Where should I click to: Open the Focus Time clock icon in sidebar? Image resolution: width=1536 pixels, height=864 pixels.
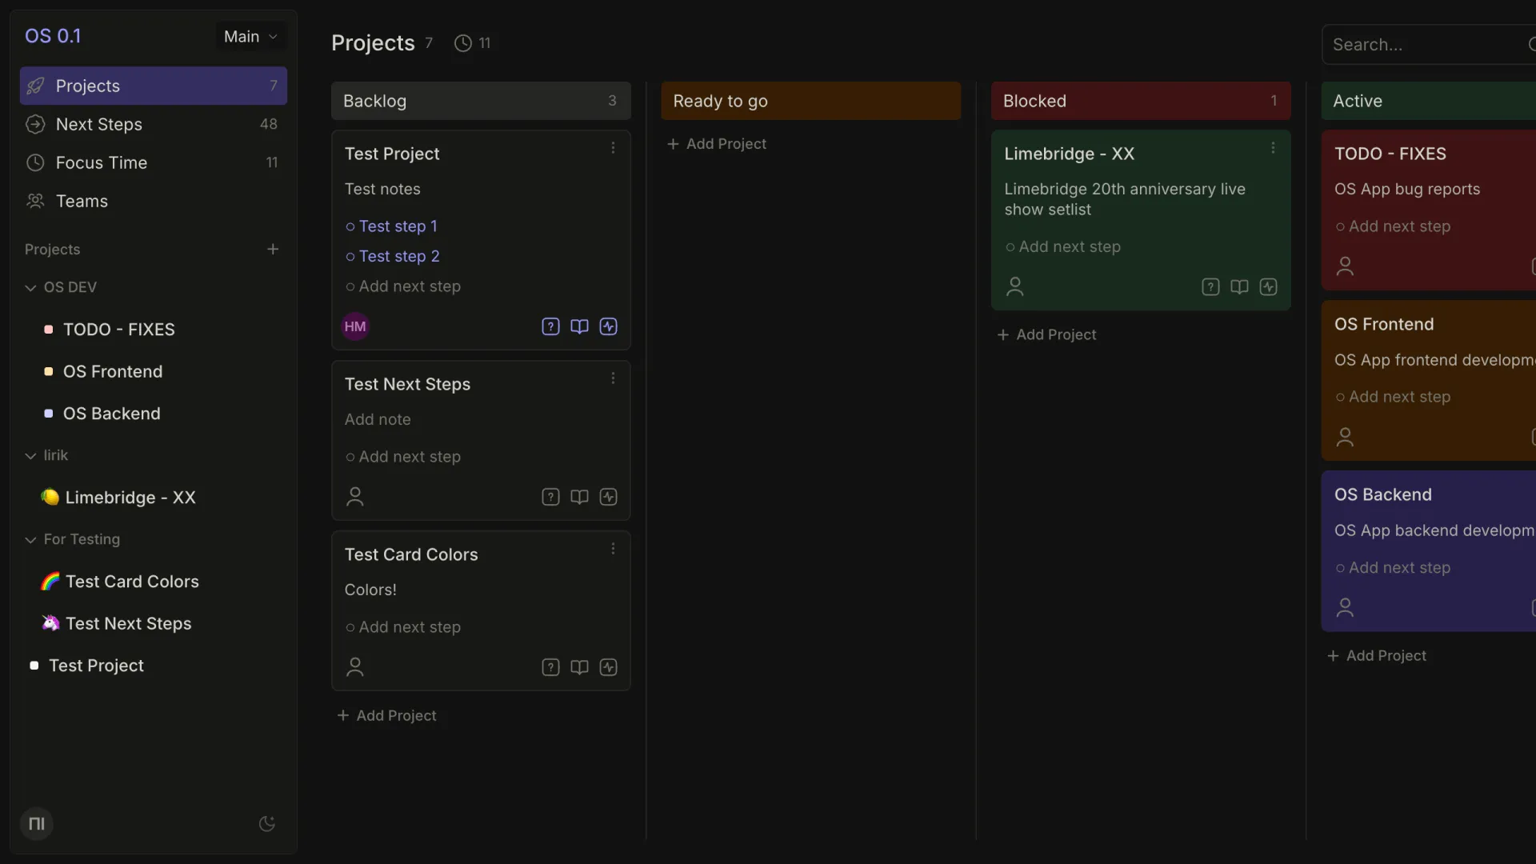tap(34, 162)
